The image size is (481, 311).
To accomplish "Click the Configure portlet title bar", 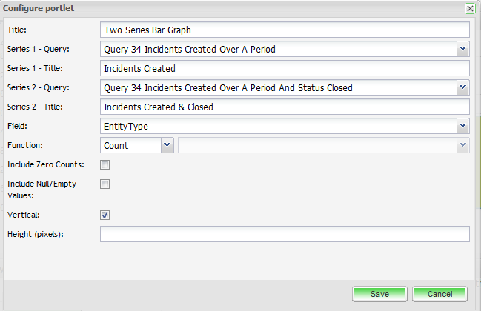I will pos(222,8).
